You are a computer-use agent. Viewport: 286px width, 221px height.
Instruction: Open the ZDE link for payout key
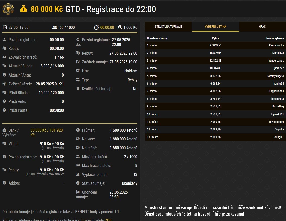click(x=108, y=220)
